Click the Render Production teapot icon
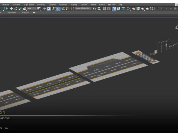178x133 pixels. [x=143, y=8]
